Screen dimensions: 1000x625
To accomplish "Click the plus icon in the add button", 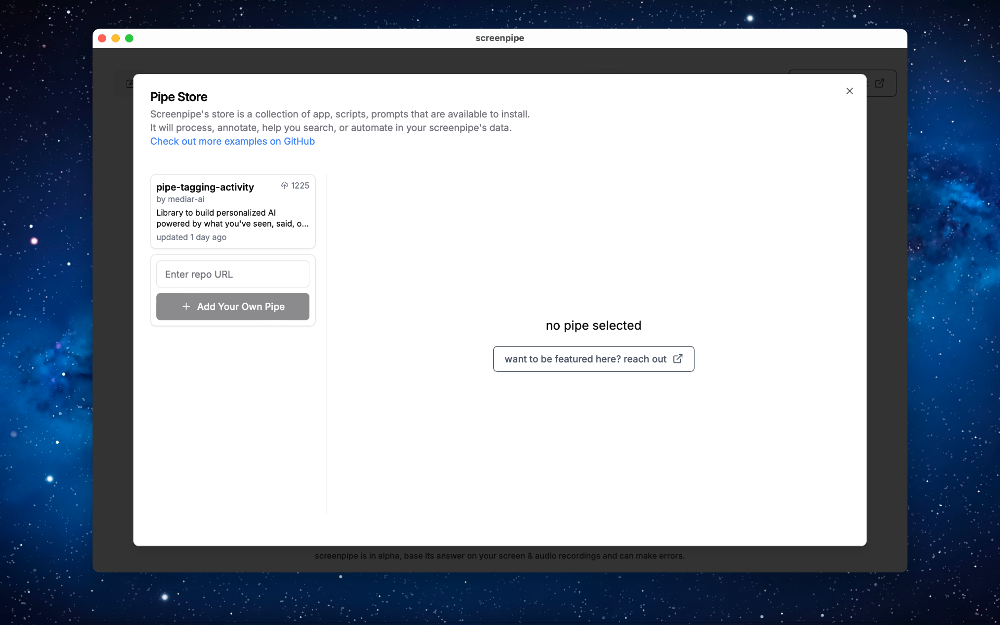I will (x=186, y=306).
